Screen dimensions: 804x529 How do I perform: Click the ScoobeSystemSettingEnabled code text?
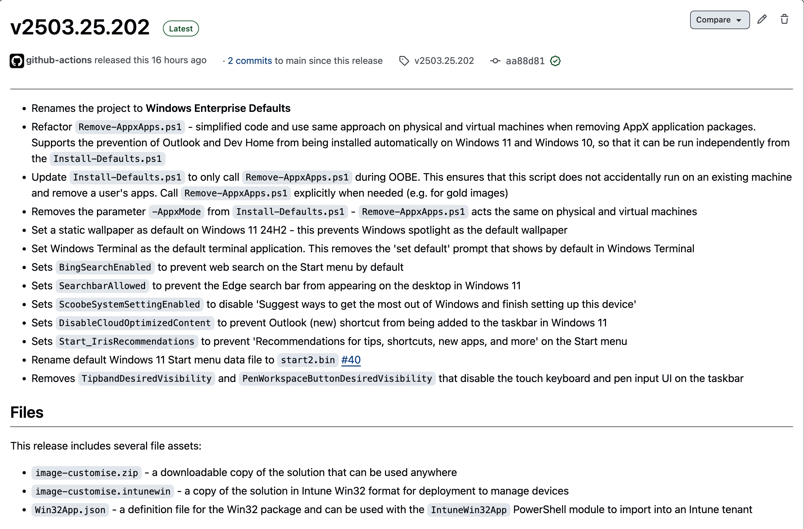click(129, 305)
